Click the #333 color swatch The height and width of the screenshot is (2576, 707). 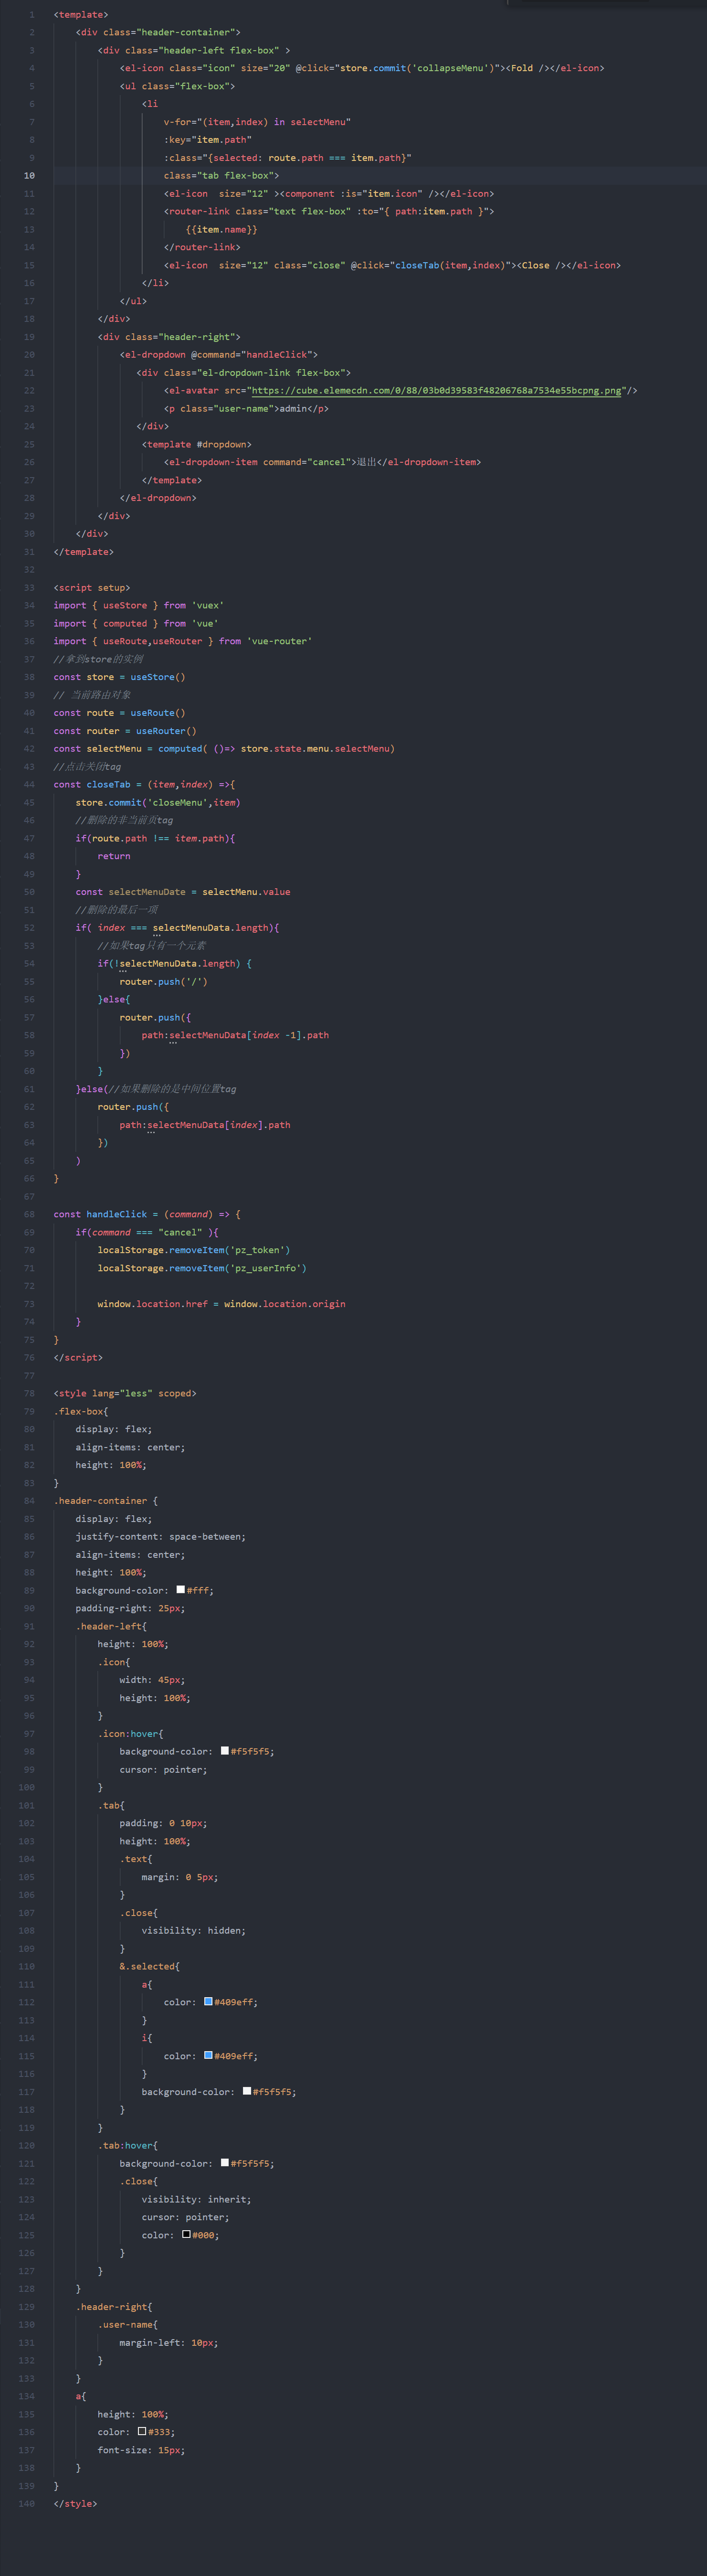pyautogui.click(x=142, y=2431)
